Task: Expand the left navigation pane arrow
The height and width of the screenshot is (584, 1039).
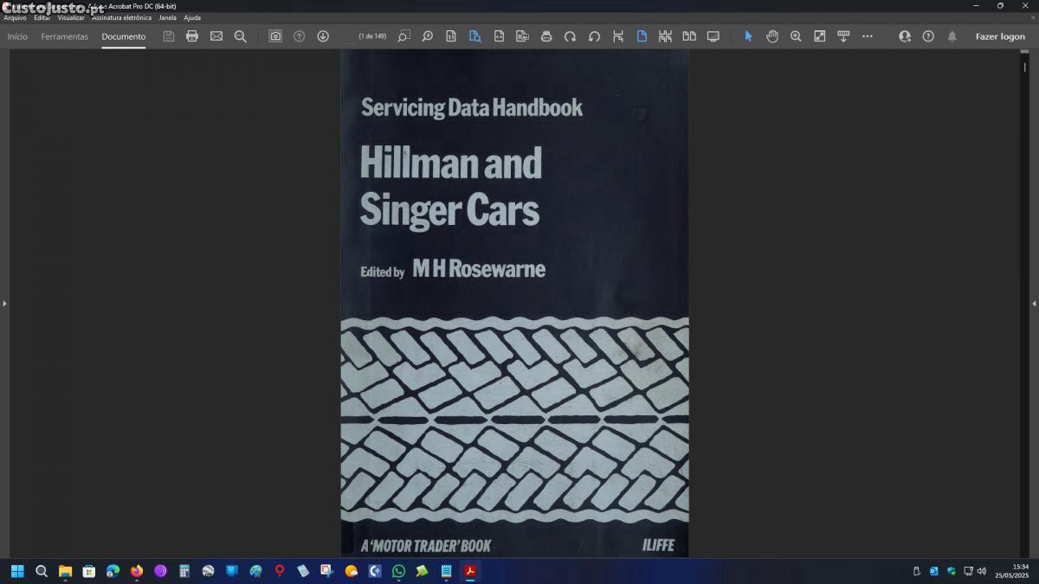Action: (4, 304)
